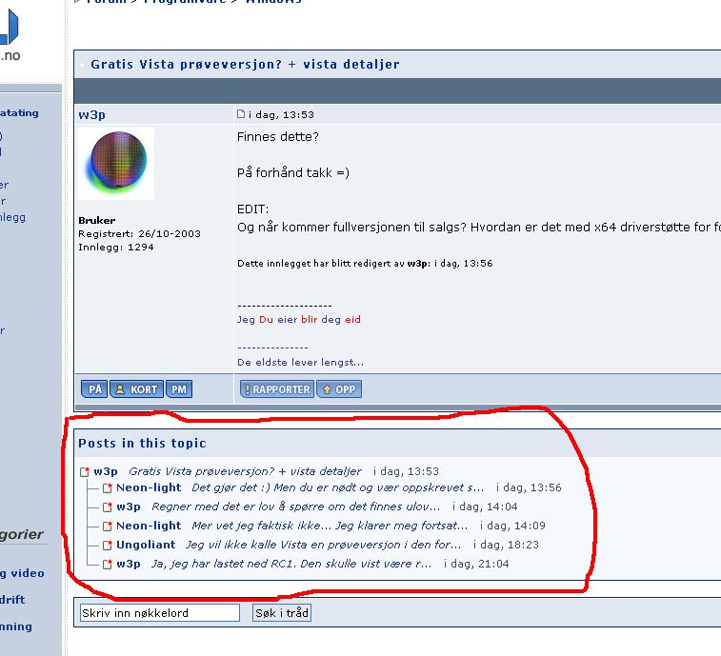The image size is (721, 656).
Task: Open reply 'Mer vet jeg faktisk ikke...'
Action: pyautogui.click(x=330, y=526)
